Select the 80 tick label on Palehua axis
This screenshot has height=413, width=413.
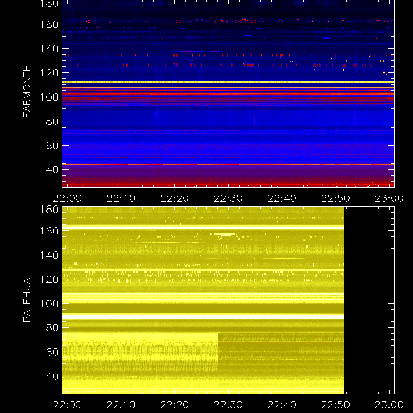coord(52,328)
